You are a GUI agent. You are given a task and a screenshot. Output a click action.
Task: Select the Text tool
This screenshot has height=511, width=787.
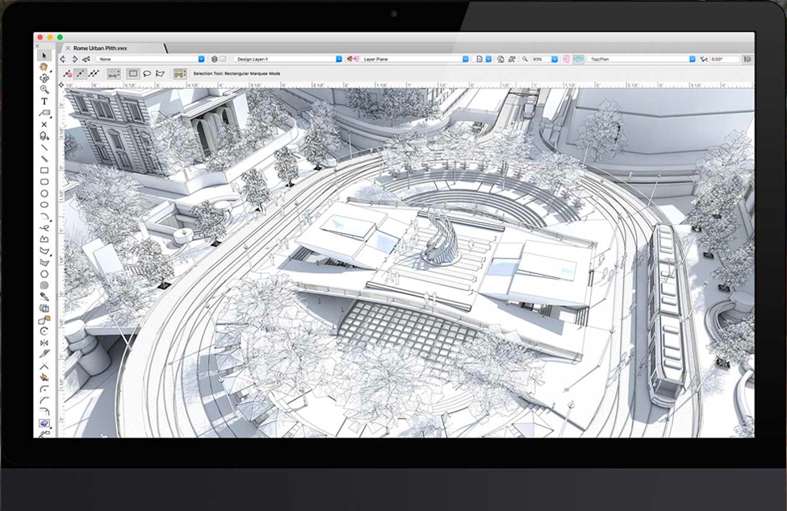pos(44,102)
